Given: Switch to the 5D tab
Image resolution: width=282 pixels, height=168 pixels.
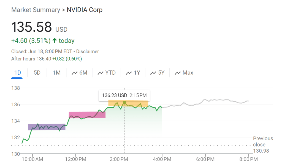Looking at the screenshot, I should 37,73.
